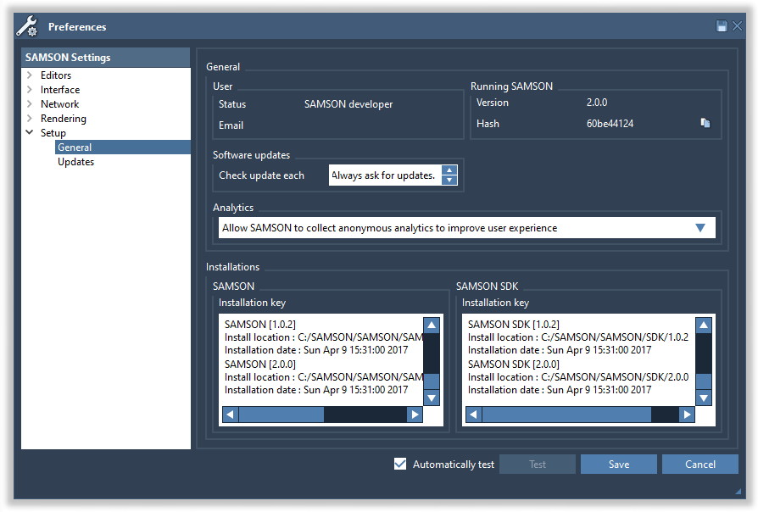Decrease the check update interval
Viewport: 758px width, 512px height.
[449, 180]
